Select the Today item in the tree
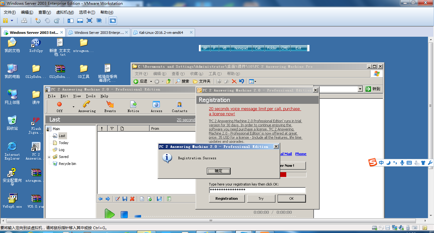 click(64, 143)
